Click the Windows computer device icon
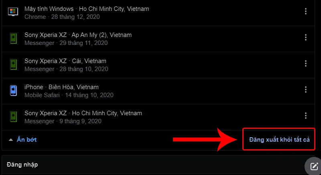Screen dimensions: 321x175 coord(13,12)
